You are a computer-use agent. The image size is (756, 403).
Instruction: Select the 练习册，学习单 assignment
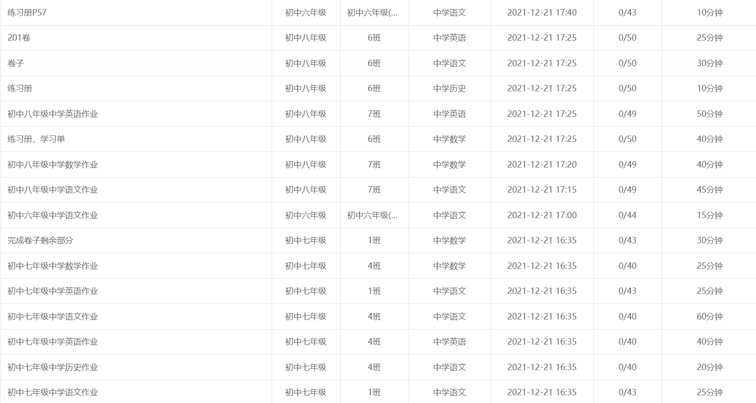[x=36, y=139]
